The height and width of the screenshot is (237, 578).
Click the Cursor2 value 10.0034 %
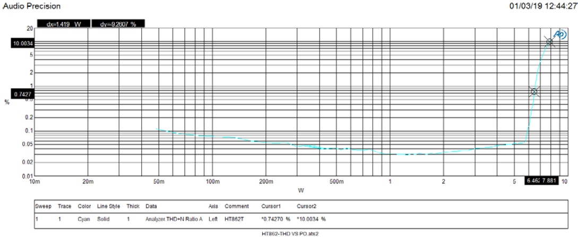tap(311, 218)
